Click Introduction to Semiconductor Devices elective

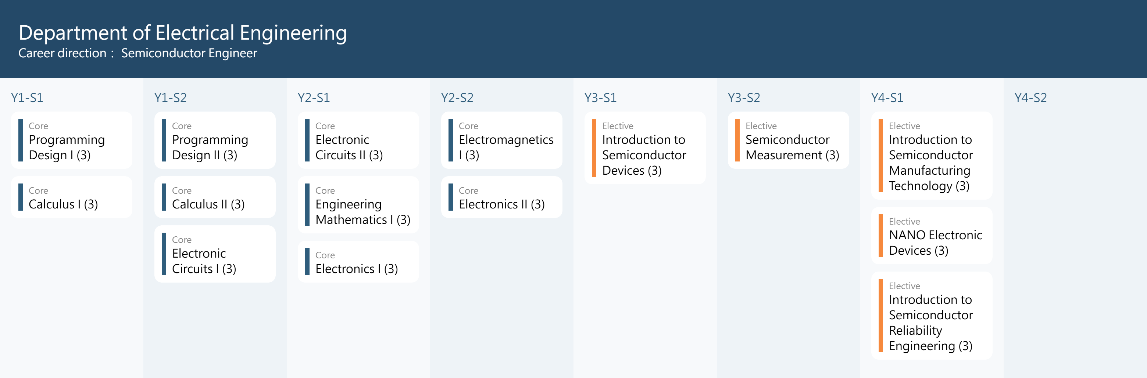(645, 148)
